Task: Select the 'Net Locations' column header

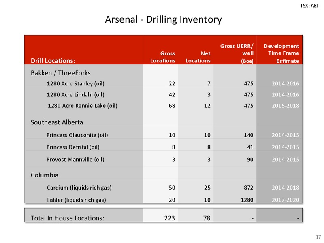Action: (x=198, y=57)
